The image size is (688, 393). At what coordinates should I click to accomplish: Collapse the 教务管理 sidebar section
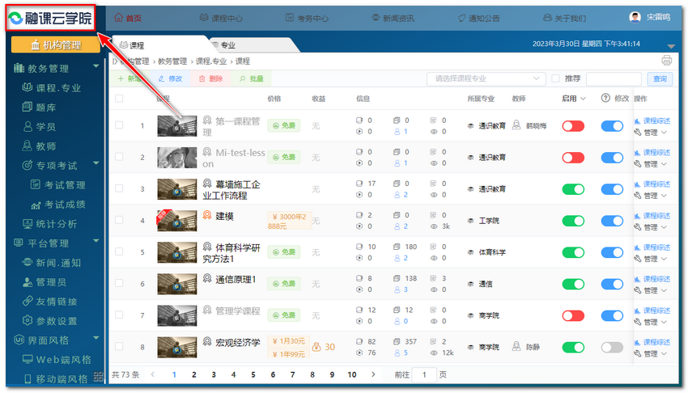pos(96,69)
